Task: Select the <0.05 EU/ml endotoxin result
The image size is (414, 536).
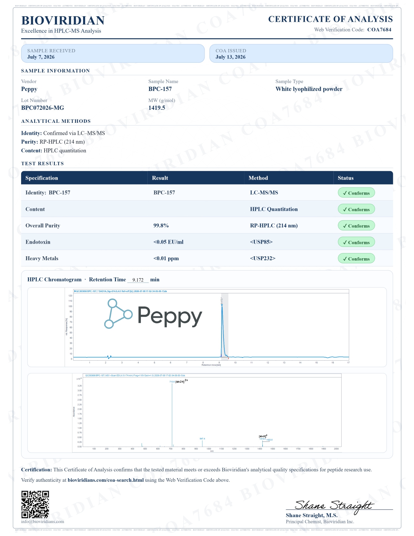Action: click(x=168, y=242)
